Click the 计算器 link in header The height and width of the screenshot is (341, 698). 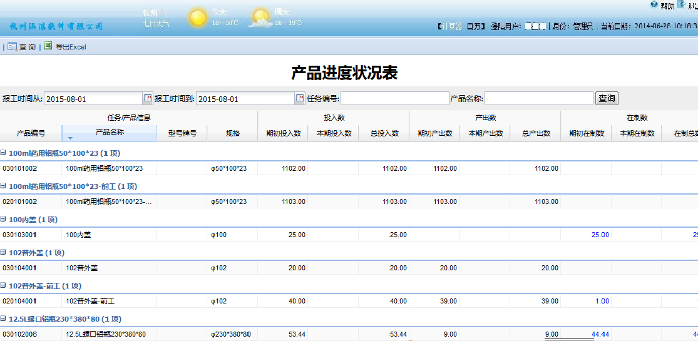tap(450, 26)
